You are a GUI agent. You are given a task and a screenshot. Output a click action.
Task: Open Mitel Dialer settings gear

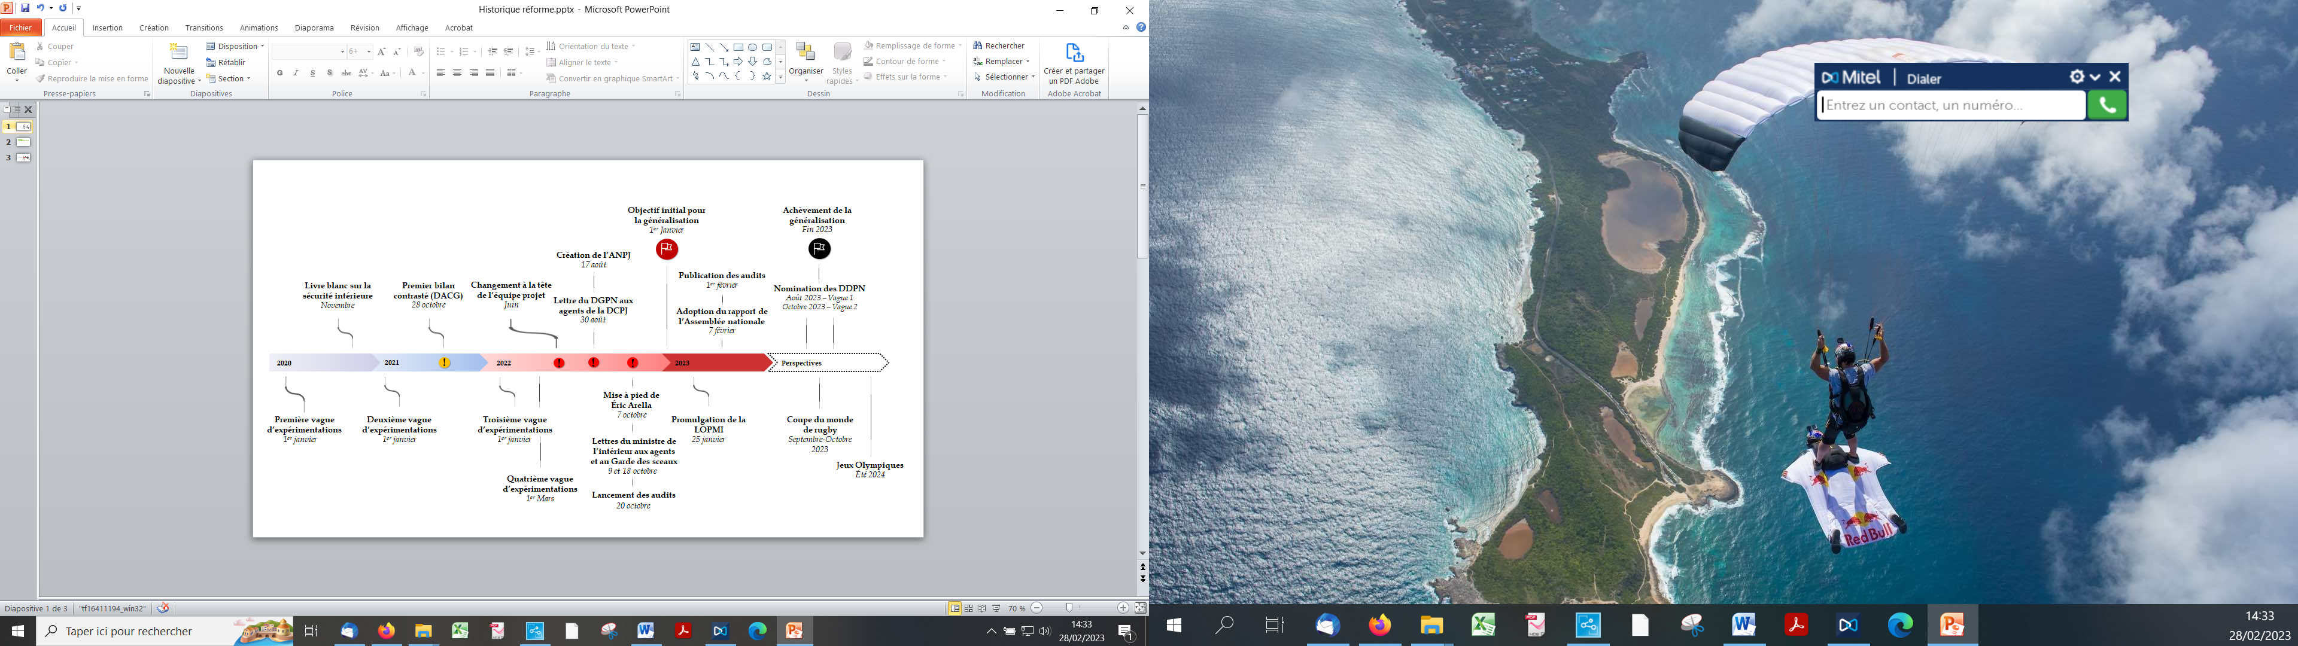(x=2077, y=78)
